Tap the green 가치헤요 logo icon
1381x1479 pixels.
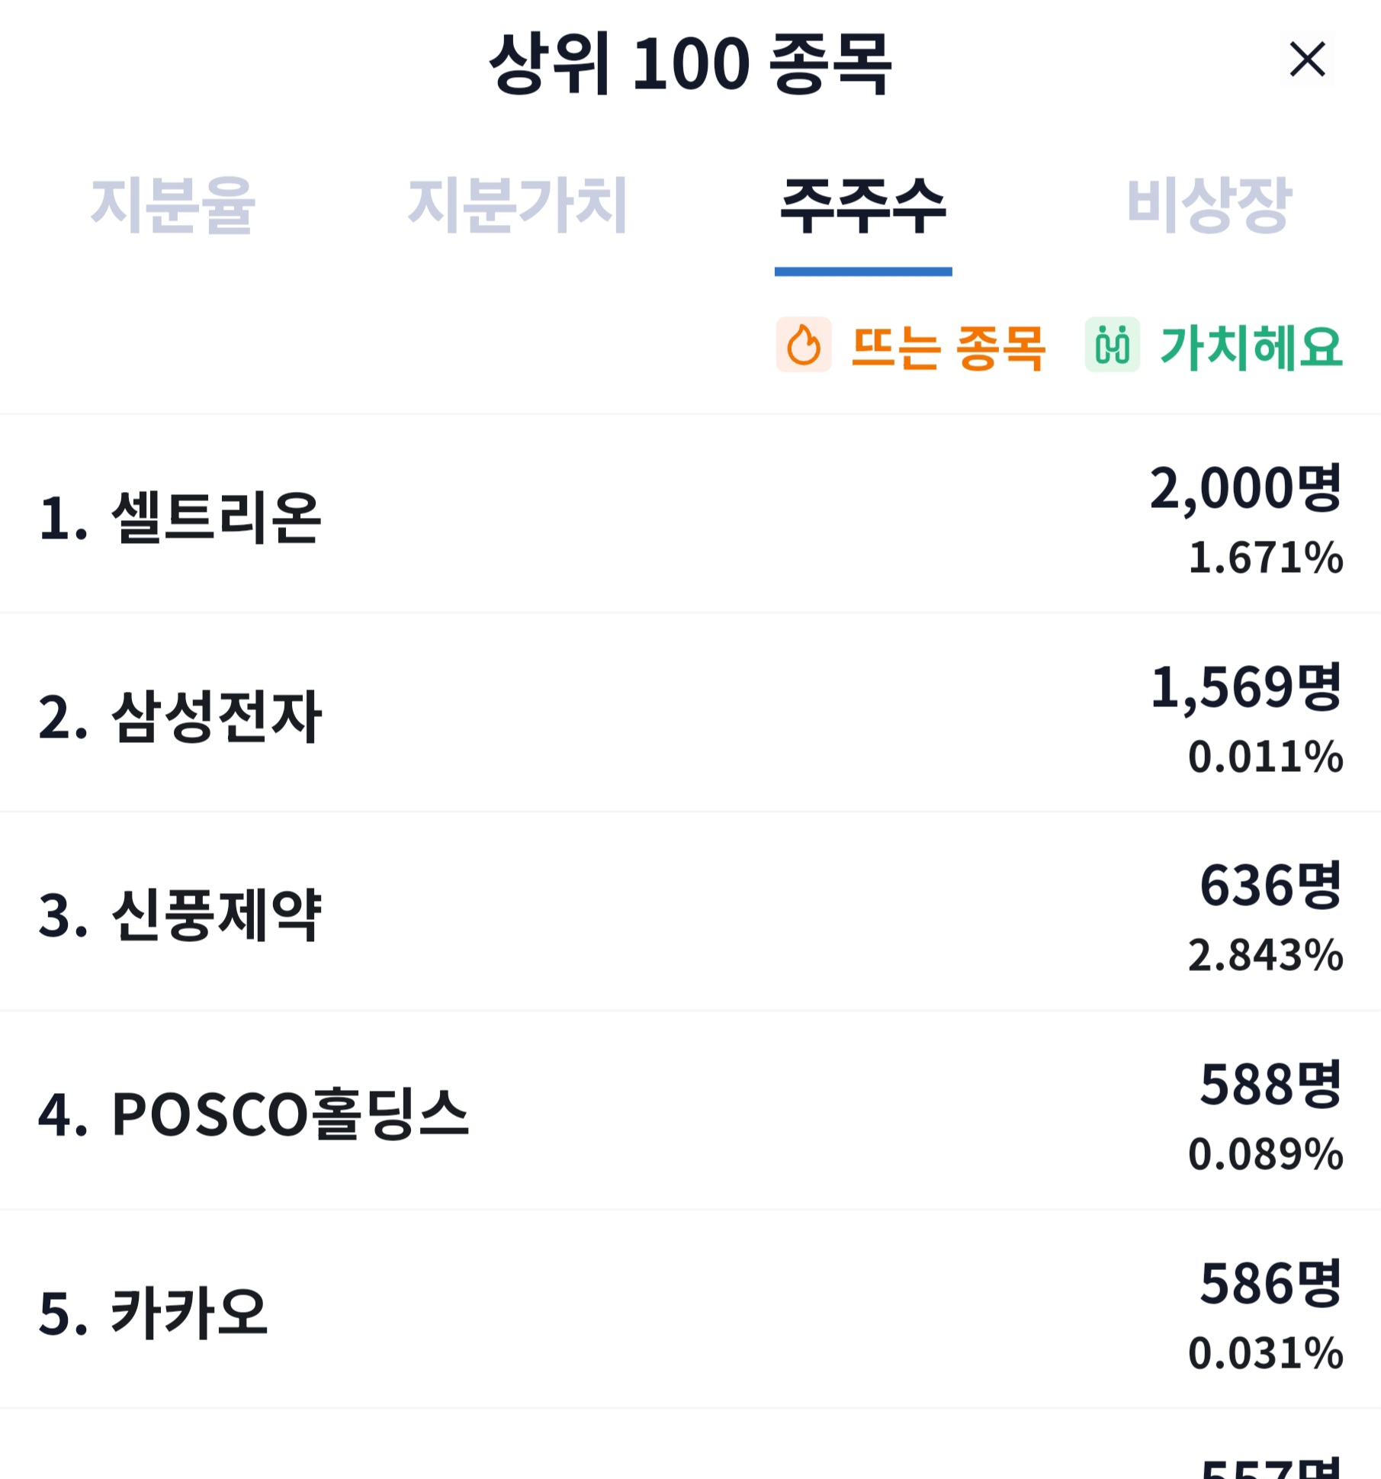click(1113, 345)
